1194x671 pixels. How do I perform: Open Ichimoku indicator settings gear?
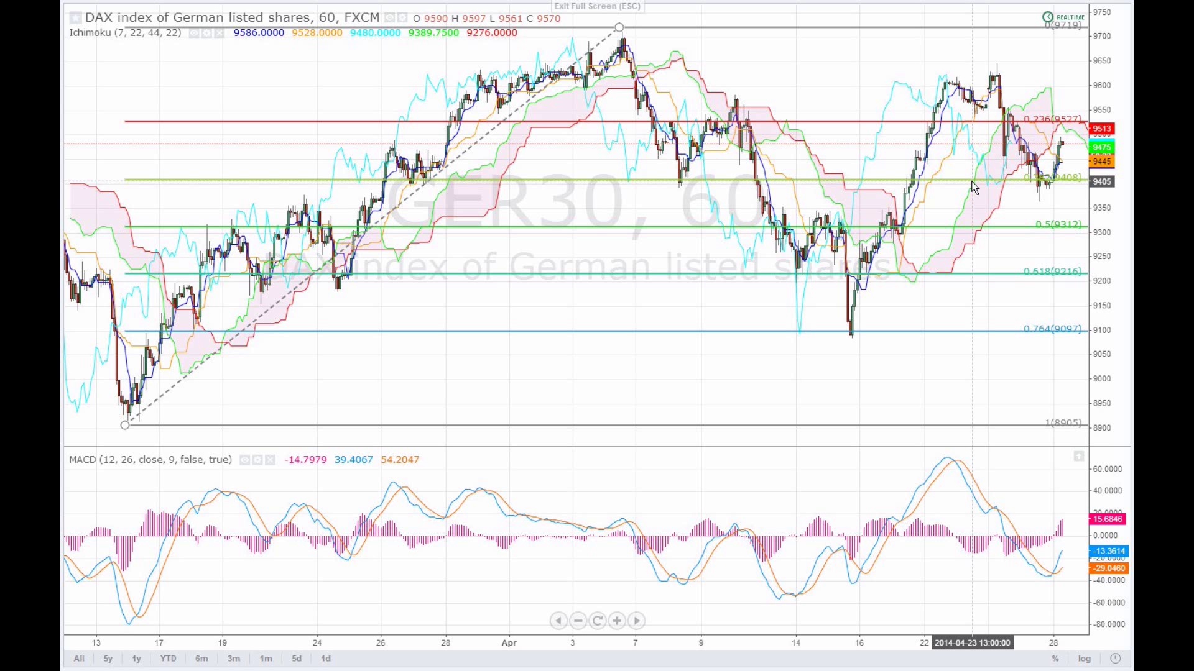coord(206,33)
